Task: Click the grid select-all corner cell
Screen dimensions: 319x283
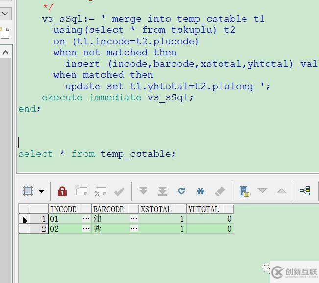Action: point(24,209)
